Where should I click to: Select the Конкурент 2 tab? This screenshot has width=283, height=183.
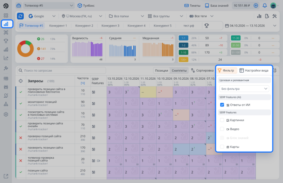[84, 25]
